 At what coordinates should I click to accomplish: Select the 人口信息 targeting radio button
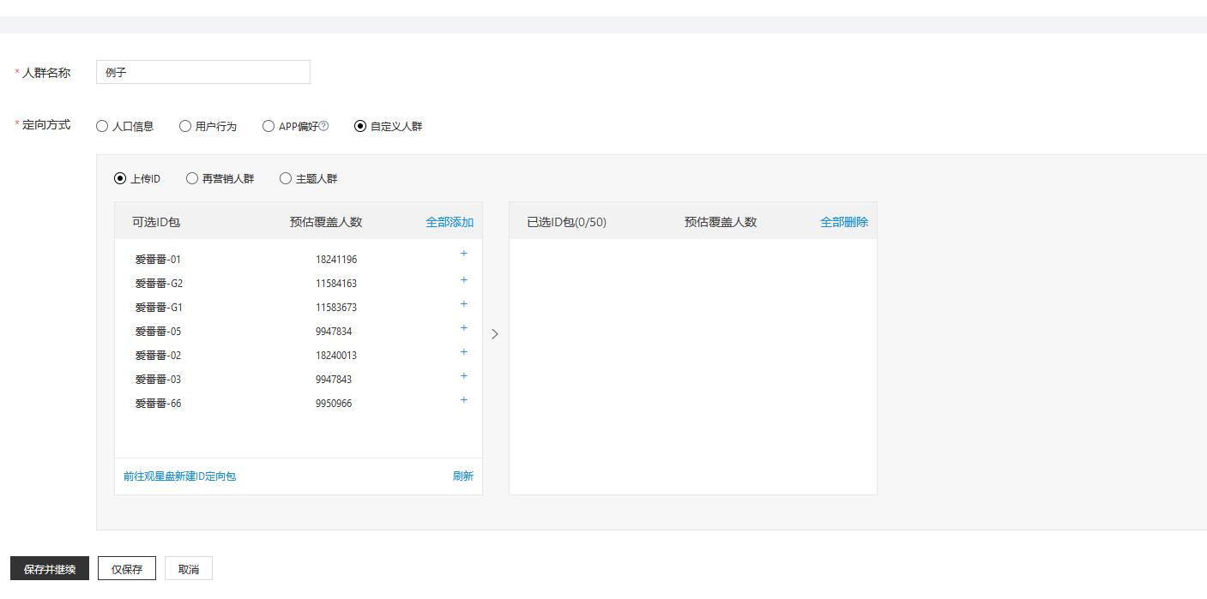tap(102, 126)
